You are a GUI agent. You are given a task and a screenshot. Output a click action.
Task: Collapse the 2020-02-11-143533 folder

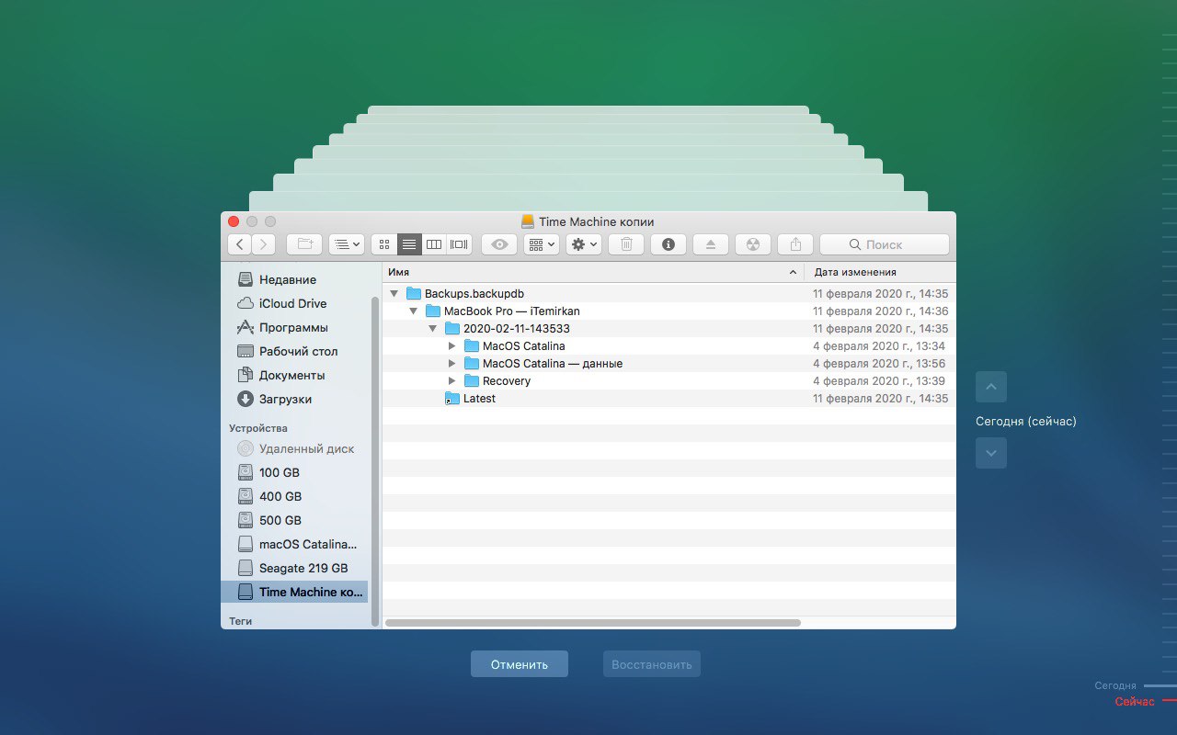pos(432,329)
